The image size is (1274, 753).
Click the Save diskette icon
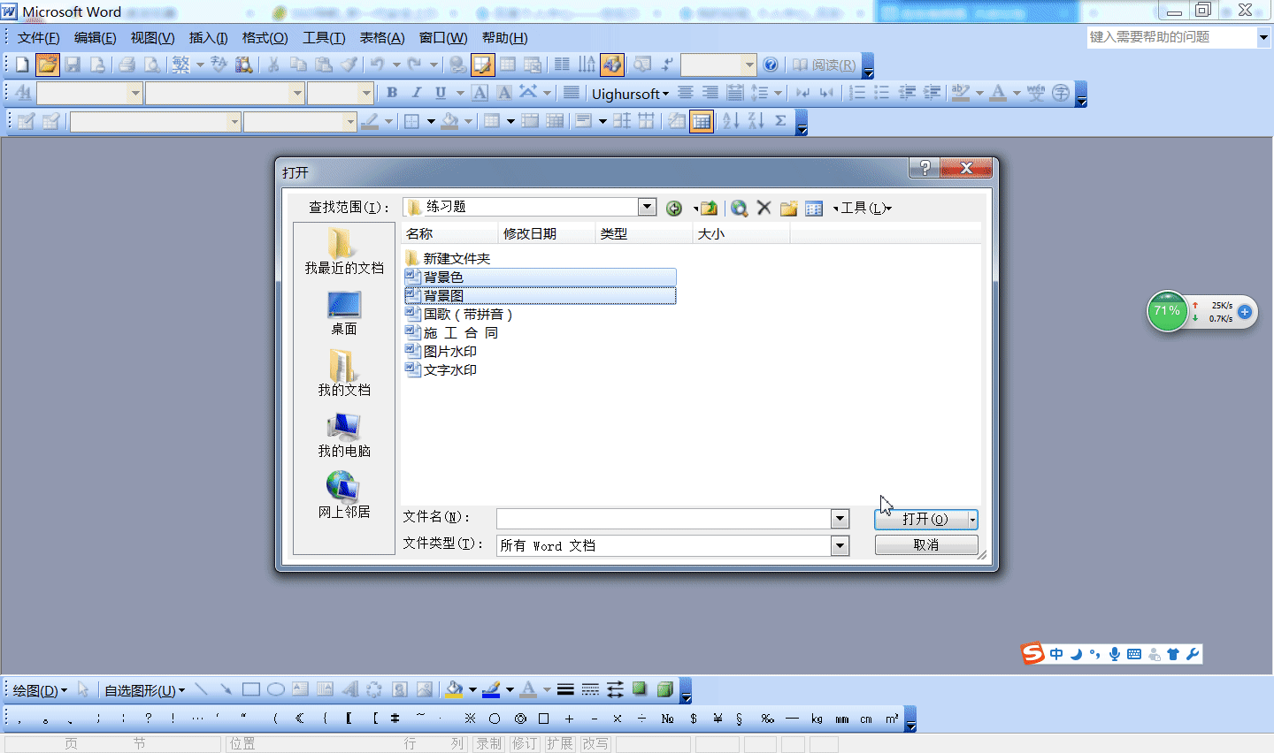(73, 65)
